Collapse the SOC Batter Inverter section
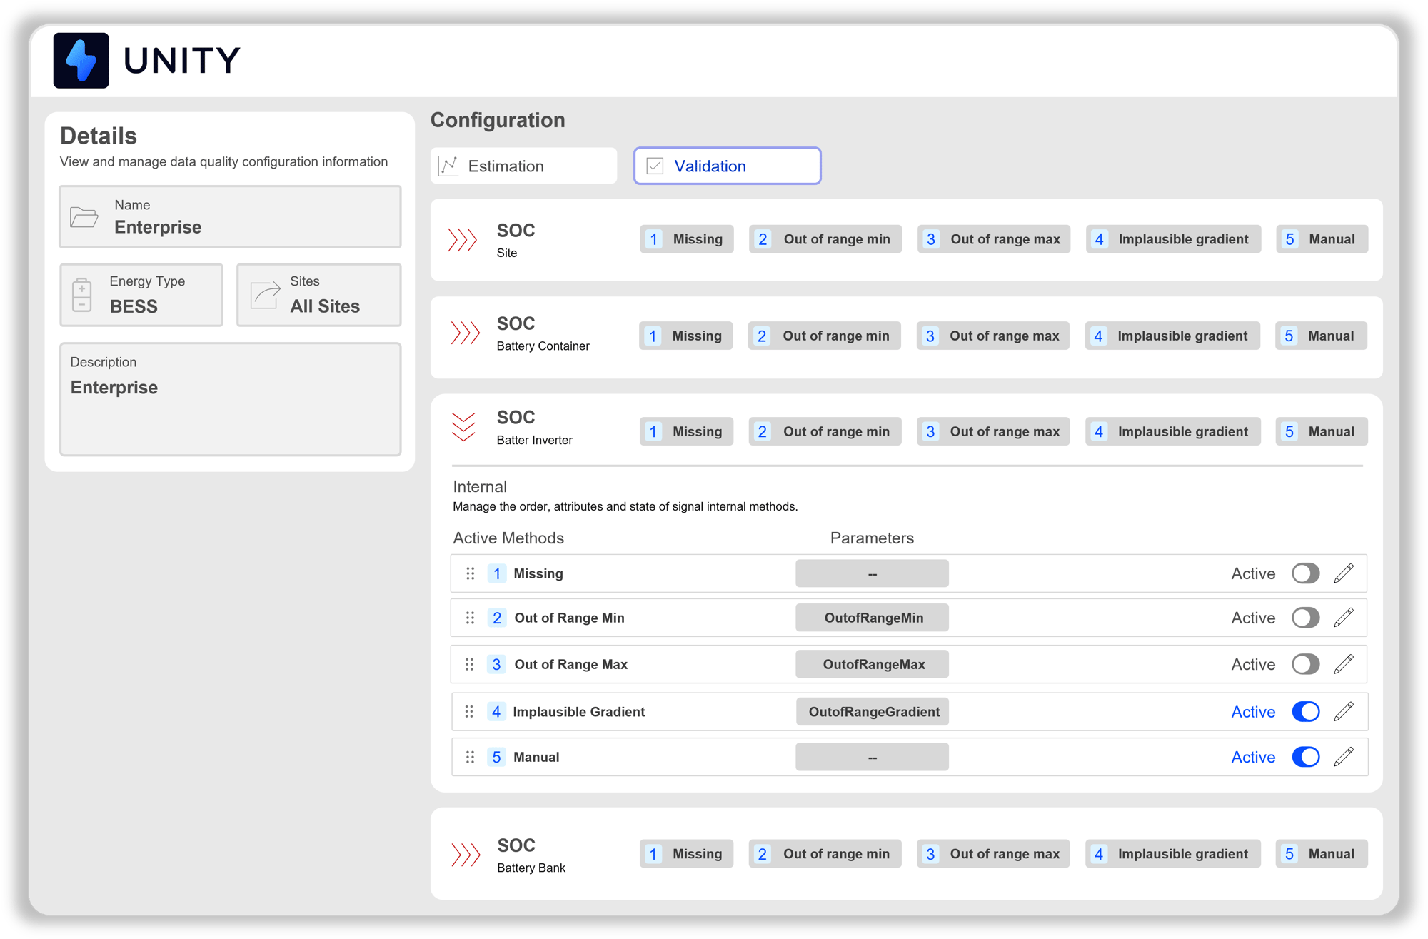 coord(464,425)
